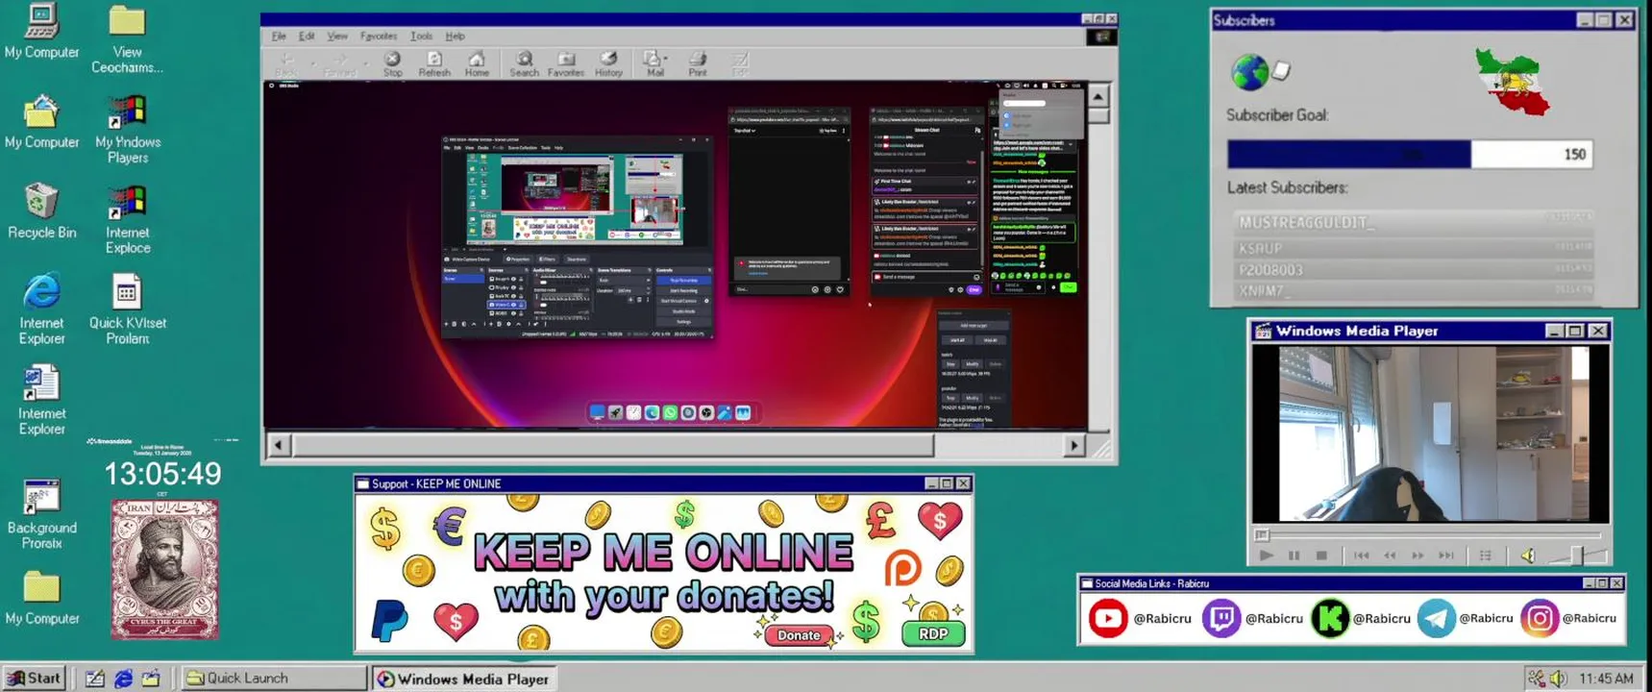The width and height of the screenshot is (1652, 692).
Task: Open the File menu in browser window
Action: click(x=279, y=37)
